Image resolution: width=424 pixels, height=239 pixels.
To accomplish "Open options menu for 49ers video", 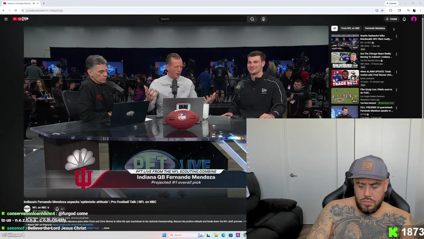I will point(396,72).
